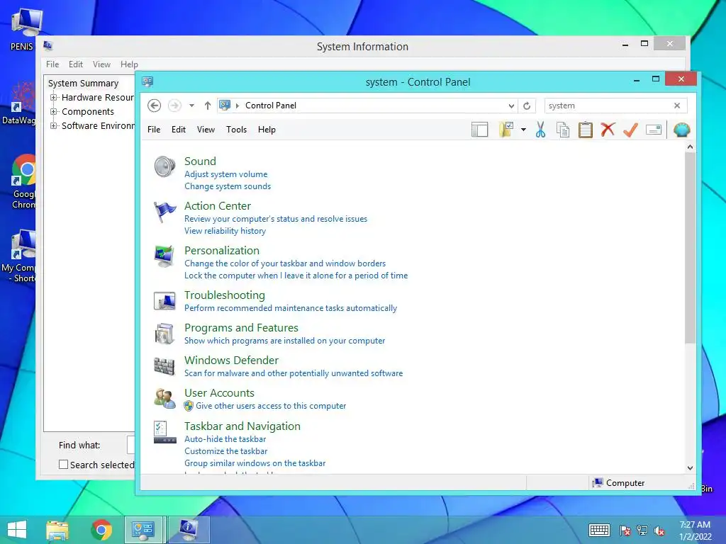The image size is (726, 544).
Task: Click the Windows Defender brick wall icon
Action: point(164,366)
